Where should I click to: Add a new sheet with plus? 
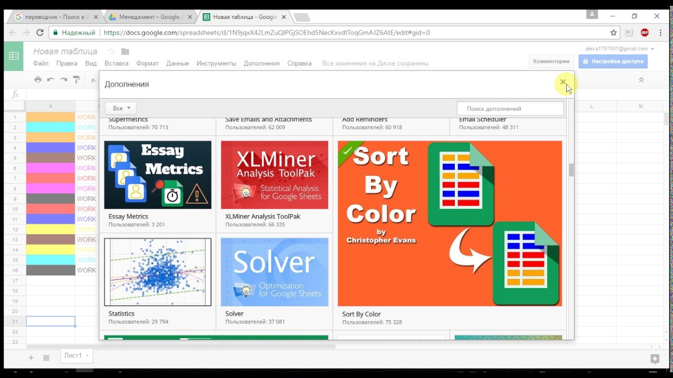click(31, 358)
